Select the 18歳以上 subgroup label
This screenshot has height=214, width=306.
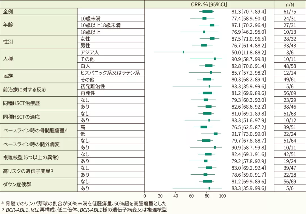coord(90,32)
